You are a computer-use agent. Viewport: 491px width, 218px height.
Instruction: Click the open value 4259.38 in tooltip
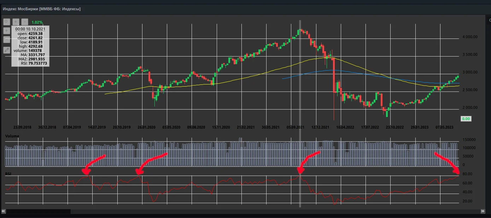pos(36,34)
